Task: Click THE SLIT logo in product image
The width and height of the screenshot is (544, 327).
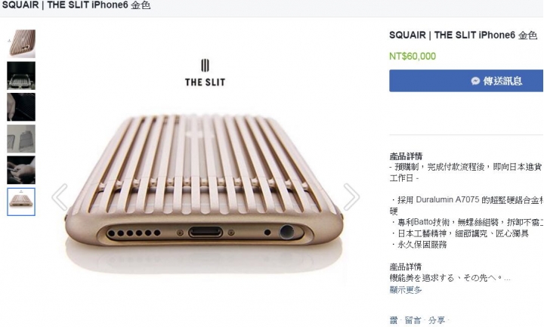Action: [x=205, y=72]
